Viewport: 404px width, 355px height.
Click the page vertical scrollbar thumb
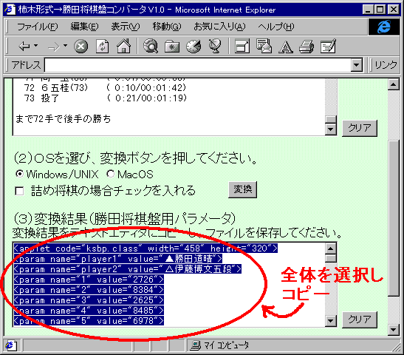394,218
